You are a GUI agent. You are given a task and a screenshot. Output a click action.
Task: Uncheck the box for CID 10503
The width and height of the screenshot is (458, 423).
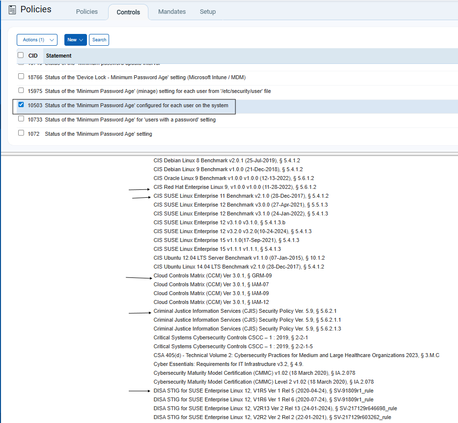[x=21, y=105]
